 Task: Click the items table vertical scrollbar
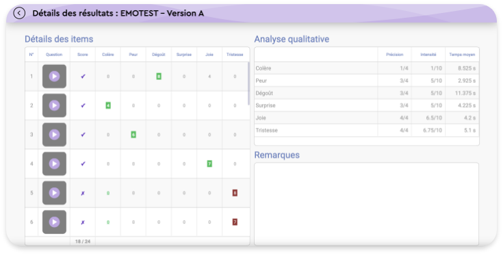click(x=248, y=84)
